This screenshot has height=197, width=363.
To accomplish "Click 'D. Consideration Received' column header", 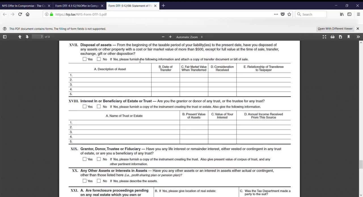I will click(222, 68).
